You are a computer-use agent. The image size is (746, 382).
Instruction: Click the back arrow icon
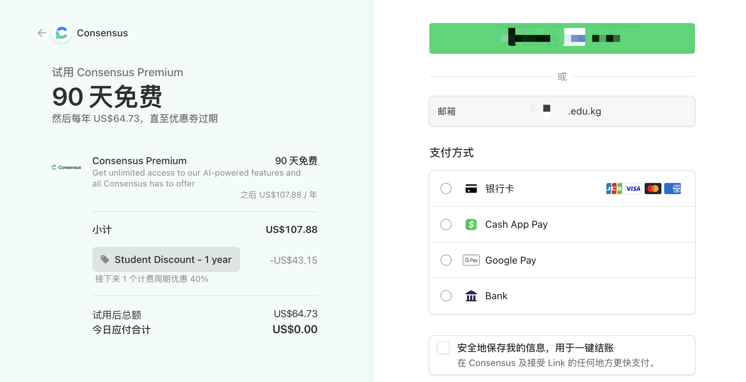(42, 33)
